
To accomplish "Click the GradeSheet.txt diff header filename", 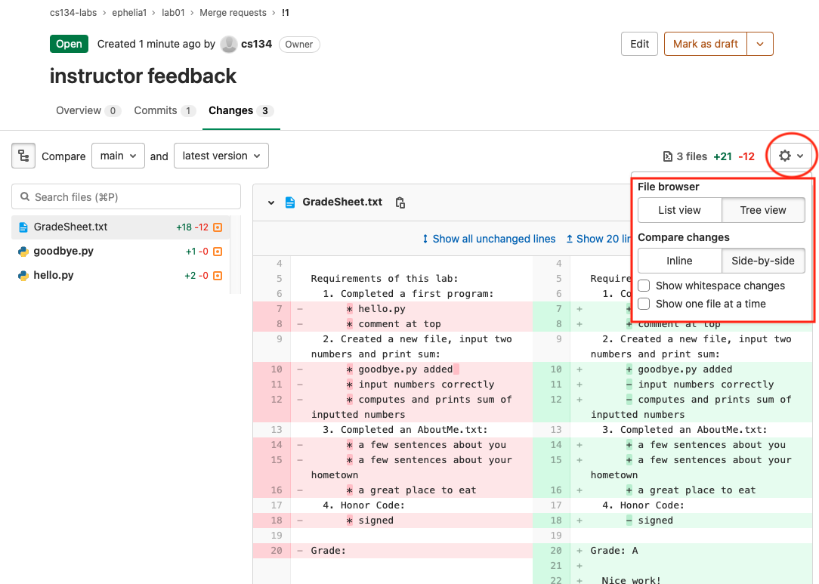I will click(x=342, y=202).
